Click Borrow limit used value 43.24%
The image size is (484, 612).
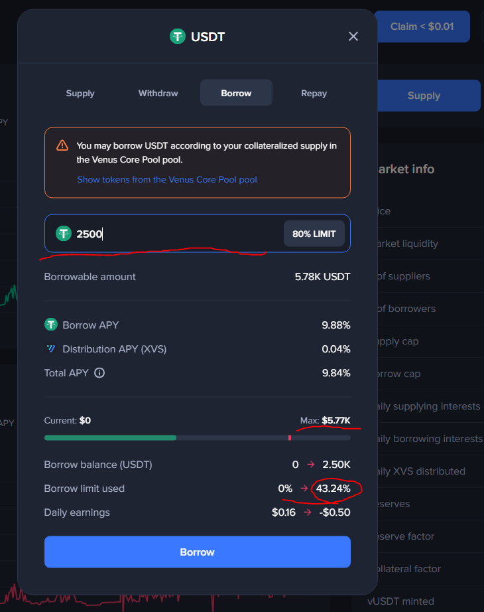[333, 489]
